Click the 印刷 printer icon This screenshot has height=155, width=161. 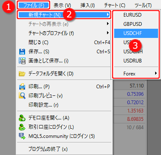tap(22, 87)
